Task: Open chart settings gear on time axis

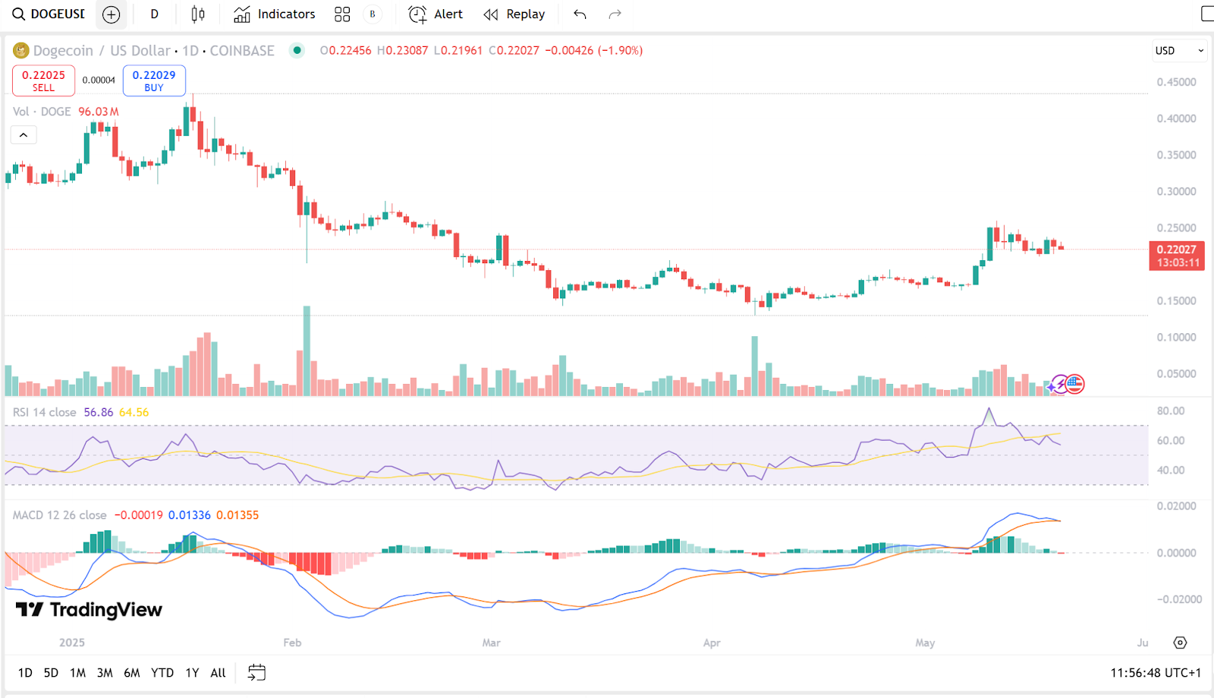Action: point(1180,643)
